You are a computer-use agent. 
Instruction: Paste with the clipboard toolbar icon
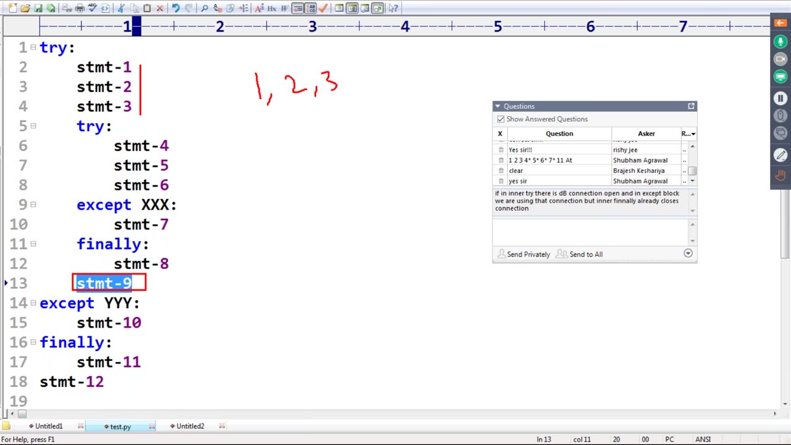click(147, 8)
